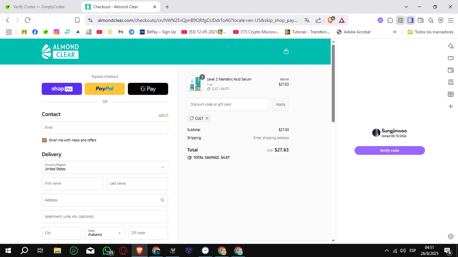Open the sidebar Leo AI star icon
This screenshot has width=458, height=257.
pos(451,46)
